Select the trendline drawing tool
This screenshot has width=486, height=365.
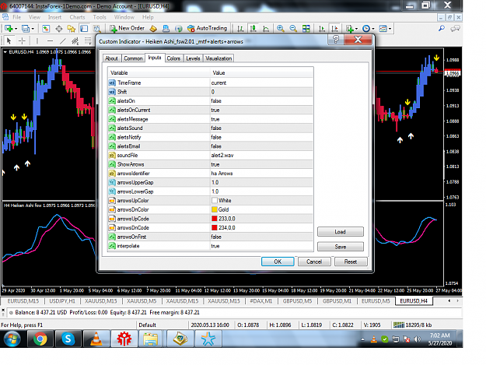pos(63,40)
